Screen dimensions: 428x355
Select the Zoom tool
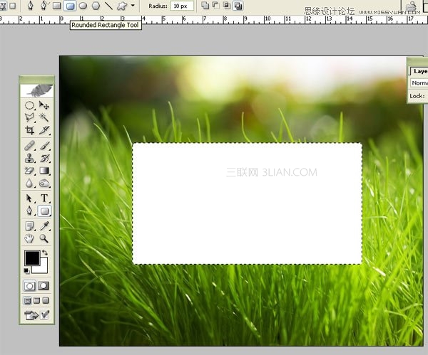pos(44,238)
